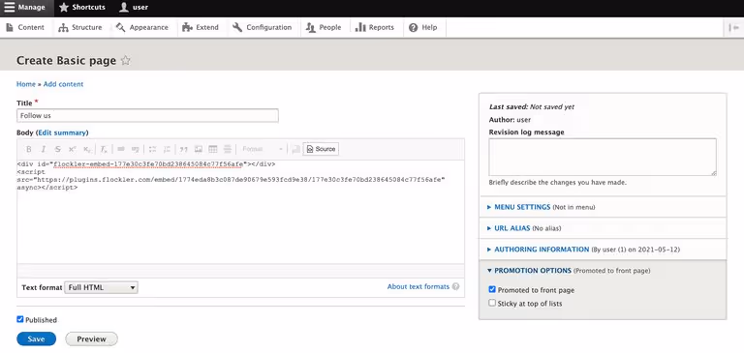Insert a numbered list
The height and width of the screenshot is (353, 744).
(167, 149)
